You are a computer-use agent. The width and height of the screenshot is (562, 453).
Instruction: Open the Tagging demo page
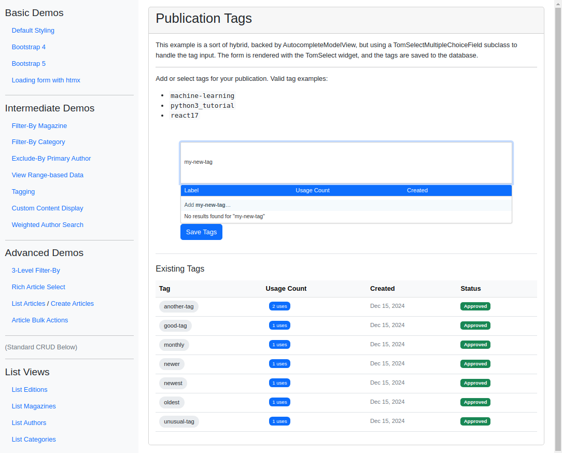tap(23, 192)
